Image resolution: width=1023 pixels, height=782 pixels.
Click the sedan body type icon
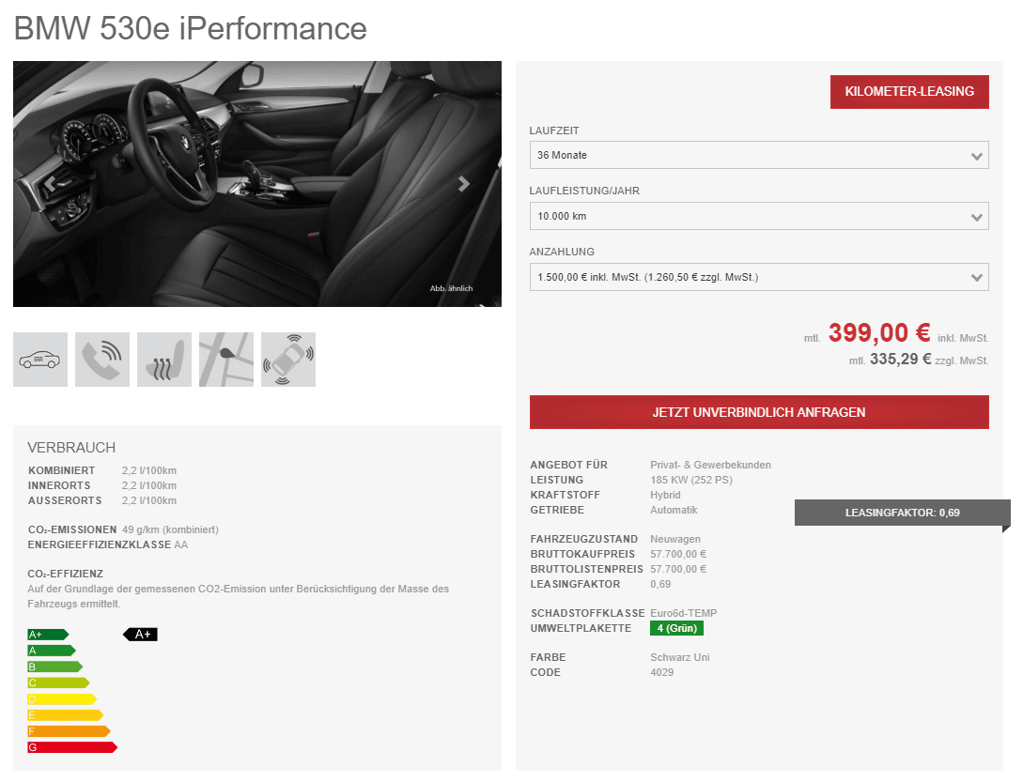40,360
